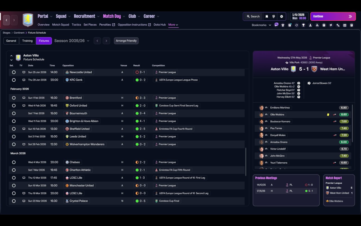
Task: Click the Search button
Action: (x=253, y=16)
